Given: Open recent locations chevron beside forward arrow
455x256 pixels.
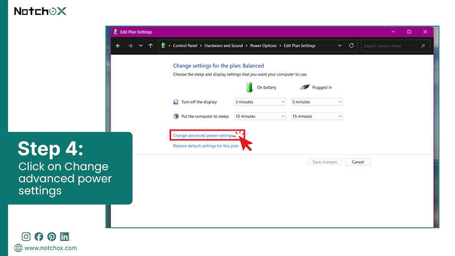Looking at the screenshot, I should pos(141,46).
